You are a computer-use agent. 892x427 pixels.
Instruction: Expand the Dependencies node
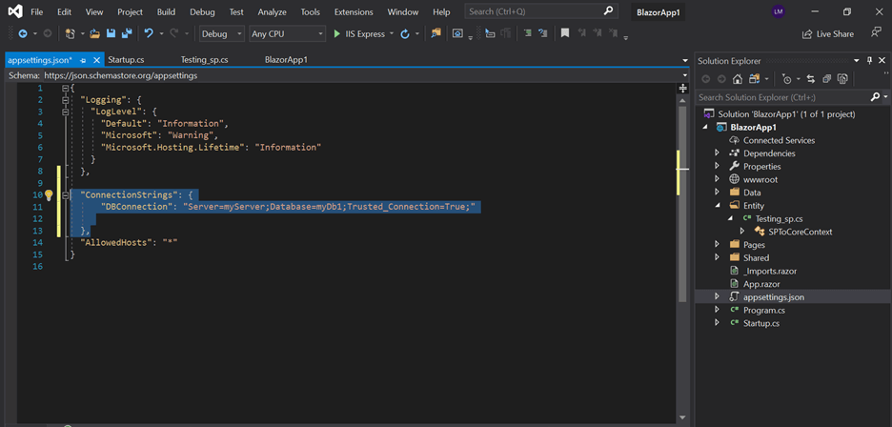717,152
